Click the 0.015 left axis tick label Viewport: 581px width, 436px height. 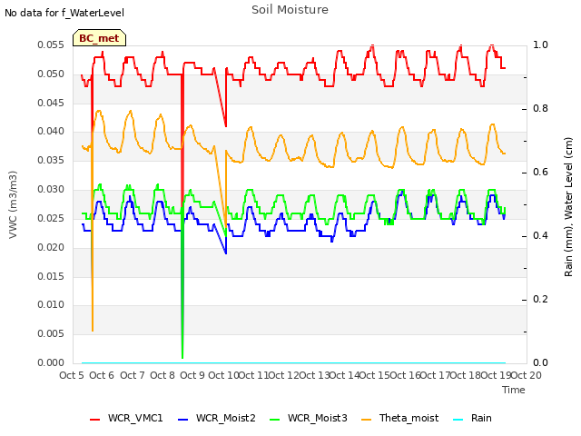(x=51, y=276)
